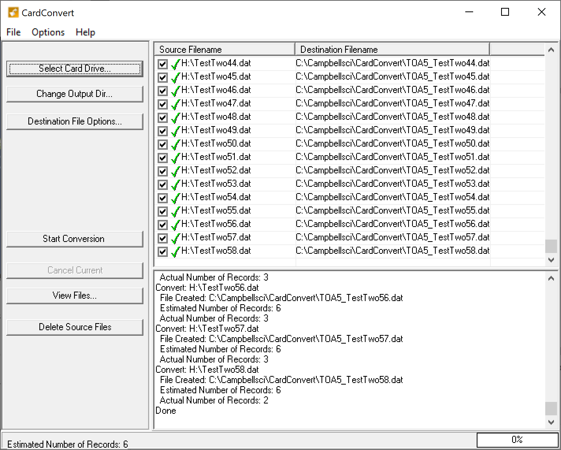The height and width of the screenshot is (450, 561).
Task: Click the CardConvert app icon in title bar
Action: (x=13, y=13)
